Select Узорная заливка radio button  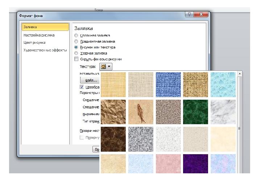click(x=76, y=53)
